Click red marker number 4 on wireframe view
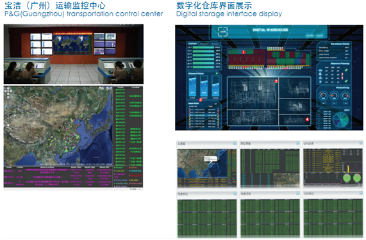The image size is (366, 240). tap(307, 120)
